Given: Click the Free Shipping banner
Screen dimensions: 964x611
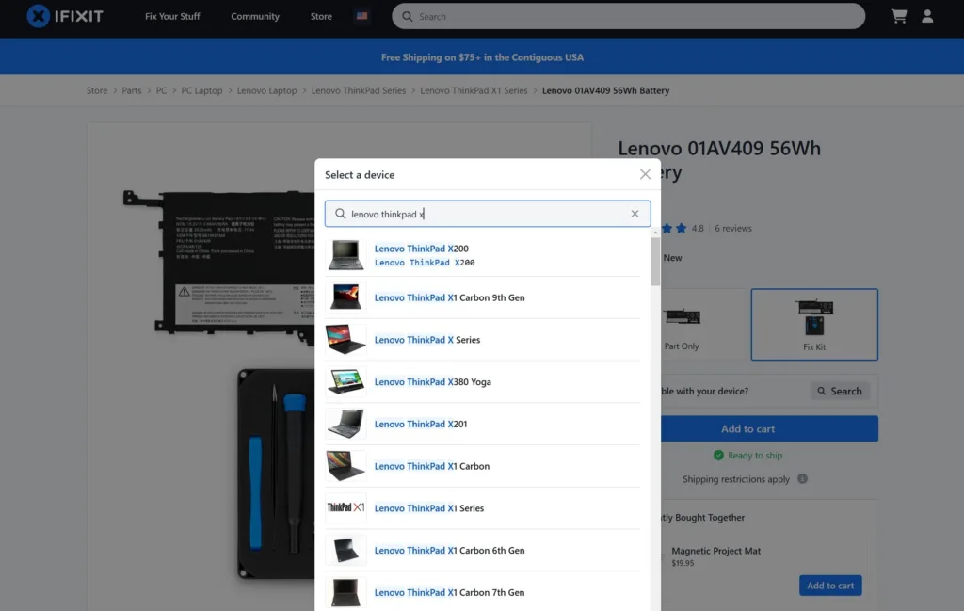Looking at the screenshot, I should (x=482, y=57).
